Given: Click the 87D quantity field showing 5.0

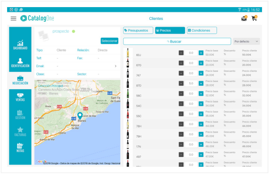Looking at the screenshot, I should (x=191, y=84).
